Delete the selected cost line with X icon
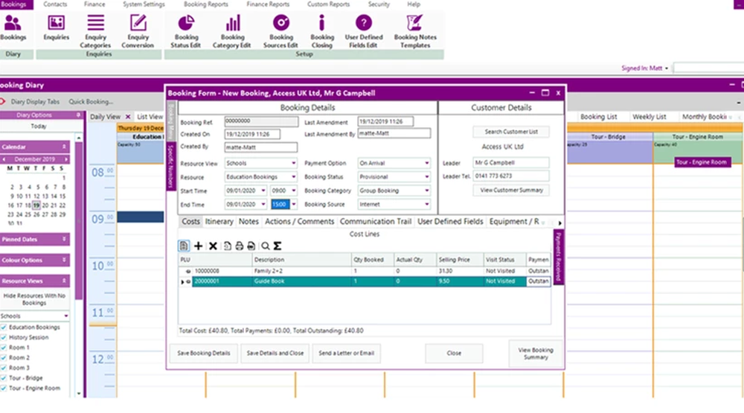744x413 pixels. click(x=213, y=246)
